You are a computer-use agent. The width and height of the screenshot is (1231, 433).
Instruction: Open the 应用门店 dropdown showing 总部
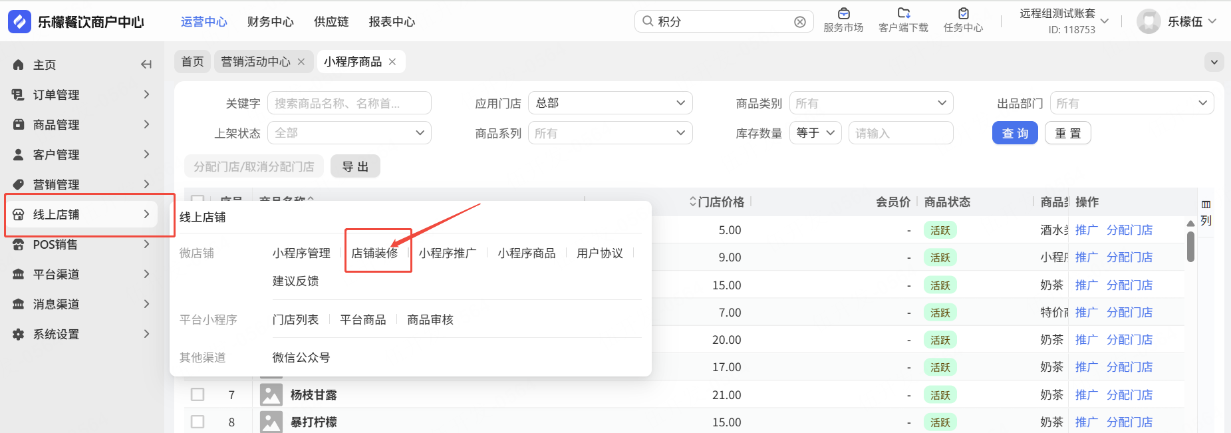pos(611,103)
